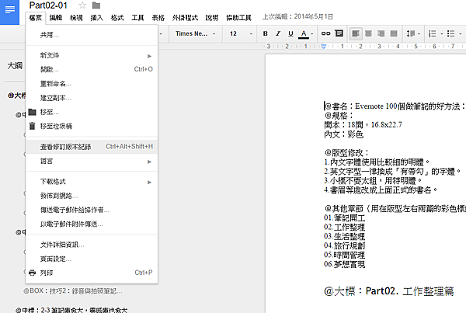
Task: Open the 檢視 menu
Action: (76, 18)
